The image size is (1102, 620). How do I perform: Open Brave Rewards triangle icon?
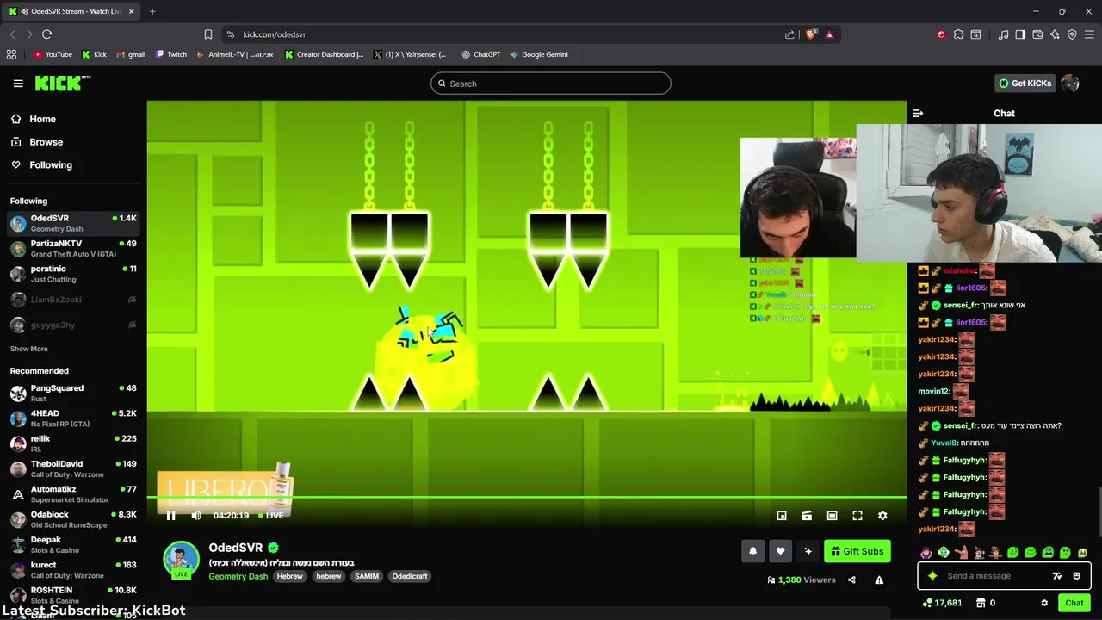click(829, 34)
